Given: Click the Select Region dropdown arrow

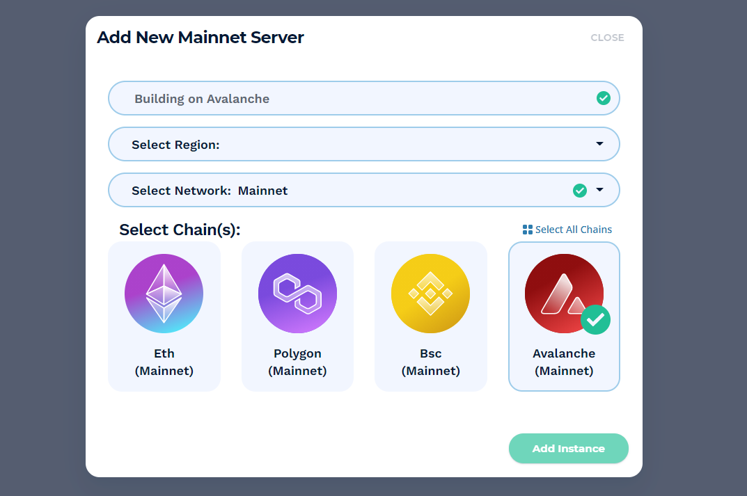Looking at the screenshot, I should pyautogui.click(x=600, y=144).
